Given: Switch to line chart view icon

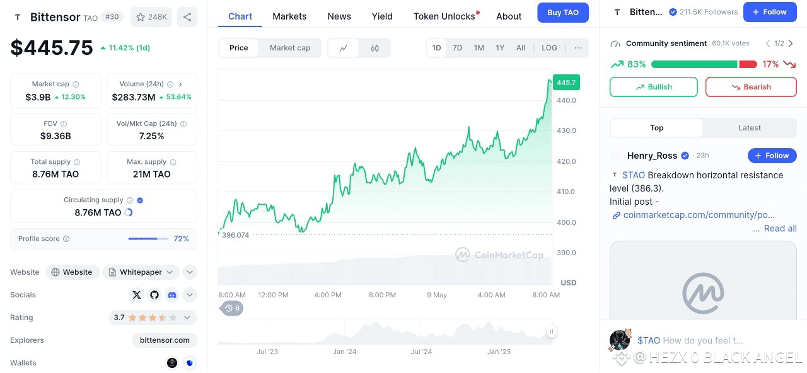Looking at the screenshot, I should [x=344, y=48].
